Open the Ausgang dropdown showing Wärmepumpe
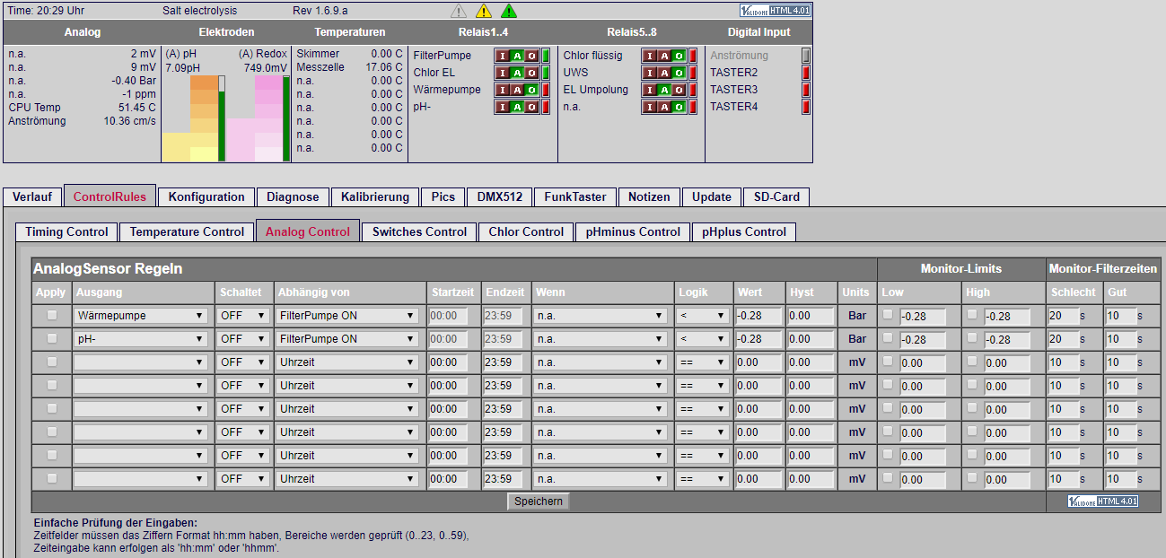 141,316
